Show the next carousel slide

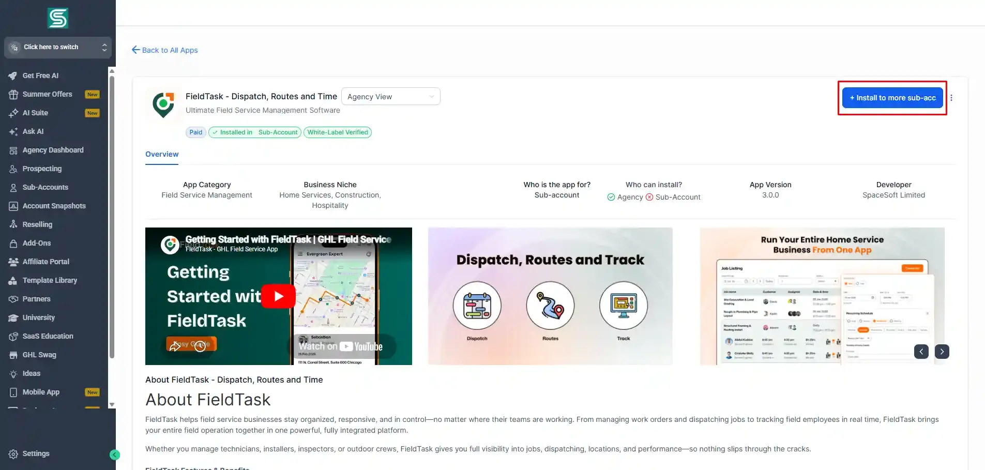[x=942, y=352]
